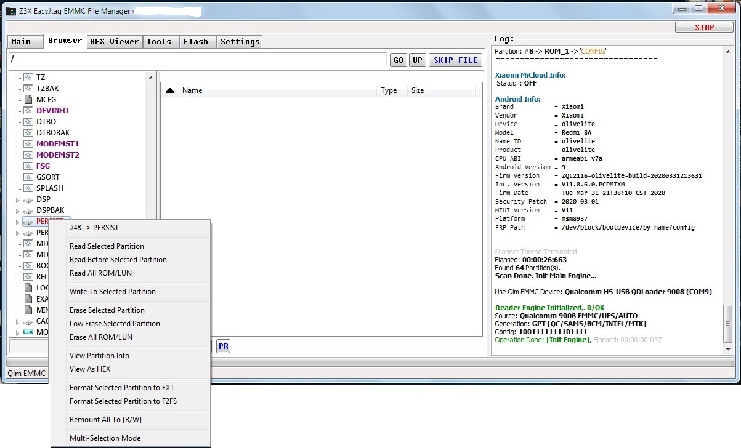Screen dimensions: 741x448
Task: Click the FSG partition icon
Action: [28, 166]
